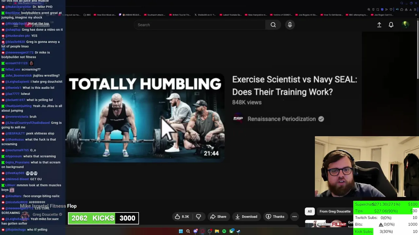This screenshot has height=235, width=419.
Task: Open the Joe Rogan Can't S bookmark
Action: [382, 15]
